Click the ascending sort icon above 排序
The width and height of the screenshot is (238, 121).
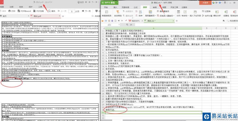(136, 11)
